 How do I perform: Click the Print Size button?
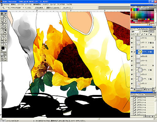click(67, 8)
